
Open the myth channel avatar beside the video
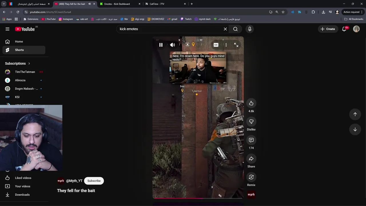(x=251, y=195)
